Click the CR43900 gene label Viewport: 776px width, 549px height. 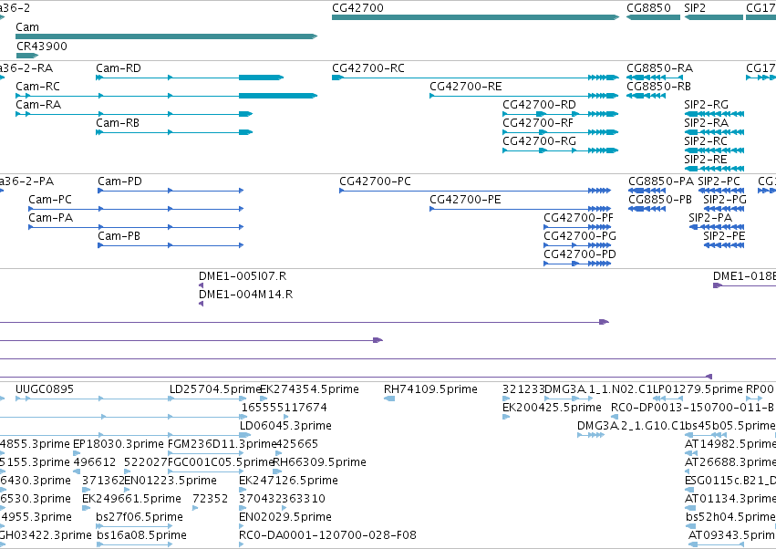pos(42,46)
